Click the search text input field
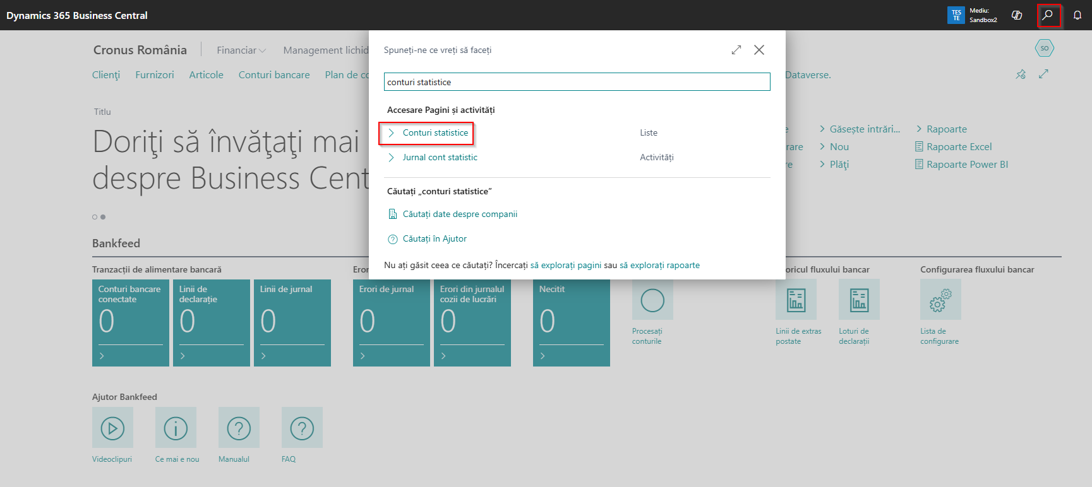The width and height of the screenshot is (1092, 487). coord(577,82)
